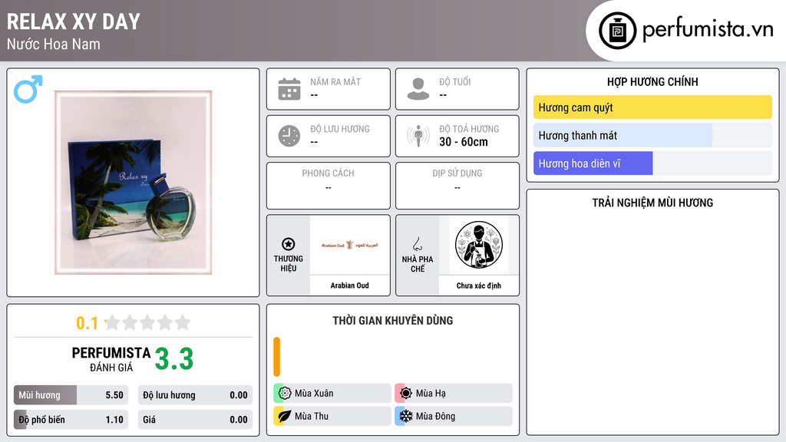Click the star badge Thương hiệu icon

click(289, 244)
